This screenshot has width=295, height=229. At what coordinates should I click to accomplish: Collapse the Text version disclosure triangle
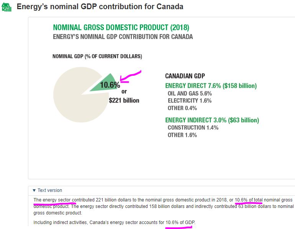tap(34, 190)
